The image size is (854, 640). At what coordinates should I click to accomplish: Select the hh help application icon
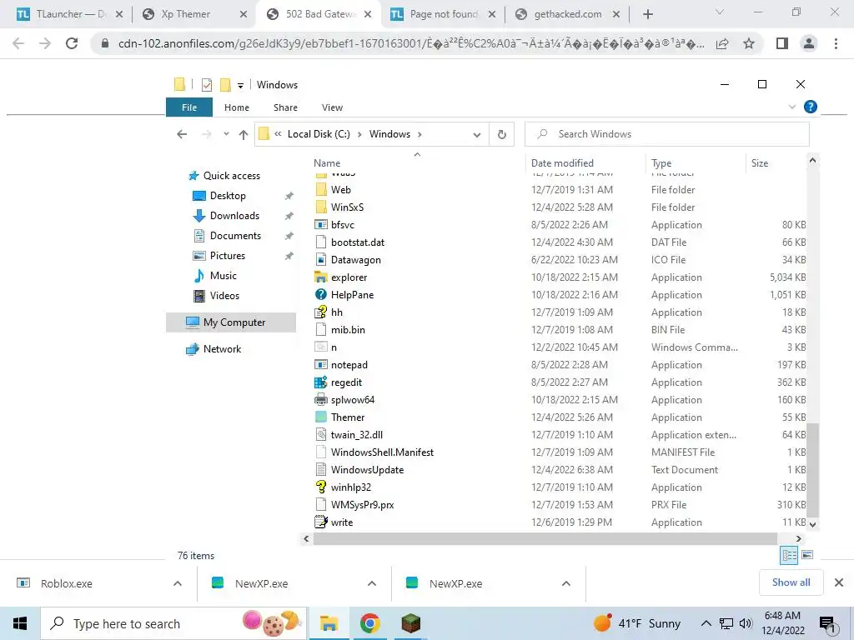click(x=321, y=312)
